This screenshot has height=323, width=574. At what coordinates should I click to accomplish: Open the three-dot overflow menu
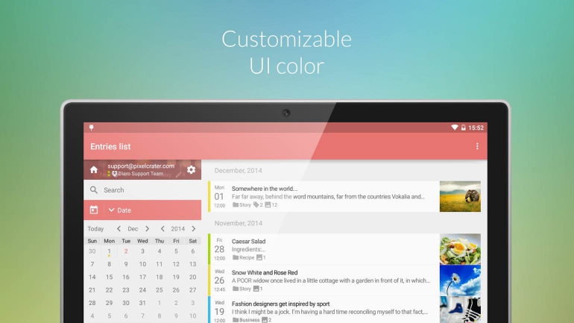477,146
